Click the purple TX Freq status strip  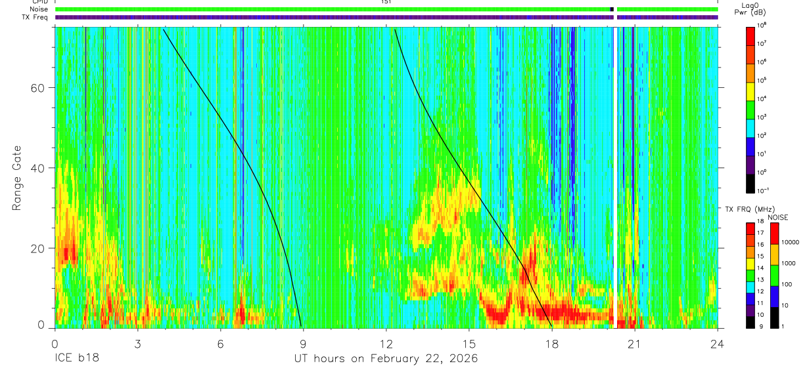click(386, 17)
